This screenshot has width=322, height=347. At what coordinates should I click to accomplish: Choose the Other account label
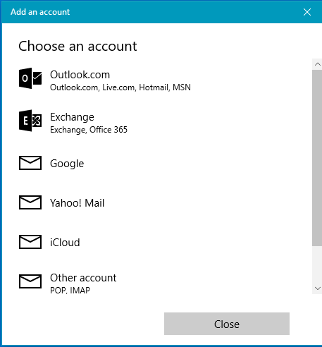(x=83, y=278)
